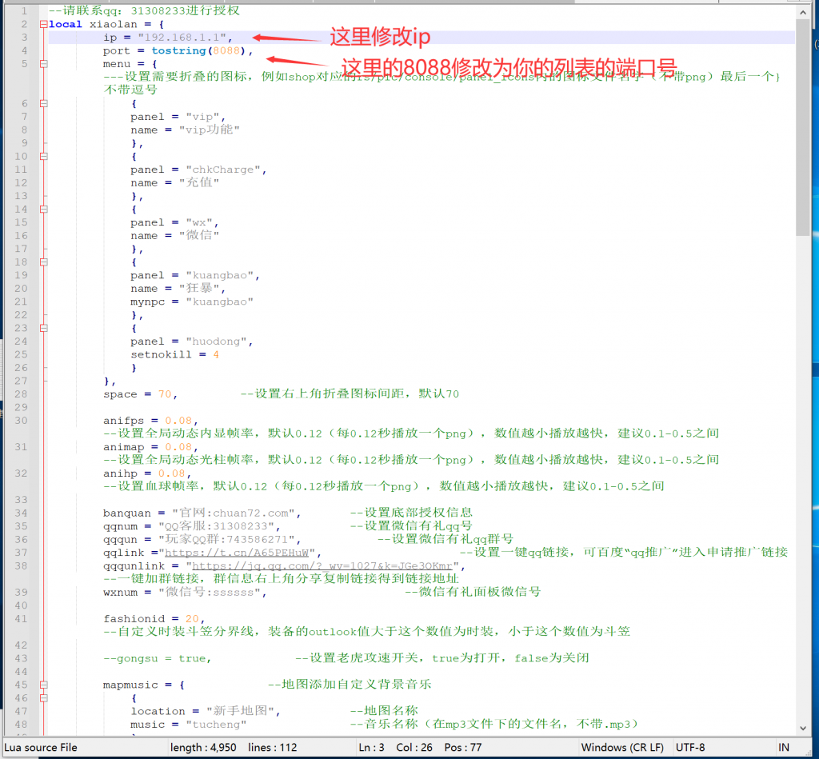Click the 'location' key on line 47
Screen dimensions: 819x759
(x=158, y=711)
